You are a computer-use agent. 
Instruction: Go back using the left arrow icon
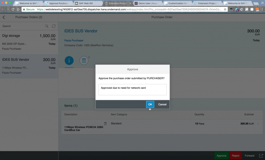click(4, 17)
